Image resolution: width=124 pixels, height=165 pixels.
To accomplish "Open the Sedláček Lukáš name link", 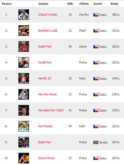I will tap(47, 31).
